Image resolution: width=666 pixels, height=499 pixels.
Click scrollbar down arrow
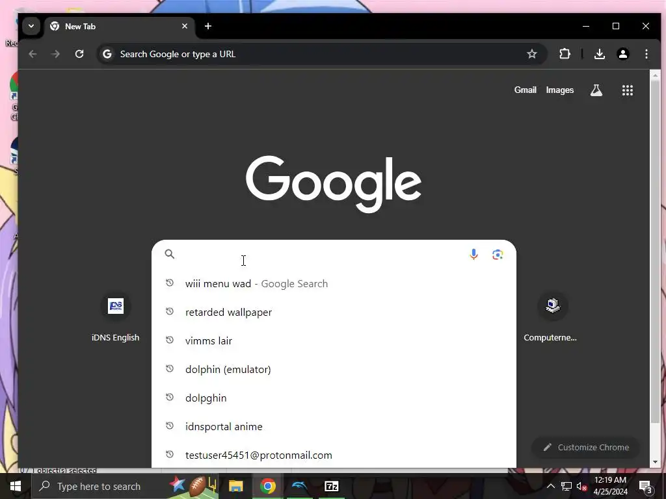[x=655, y=462]
